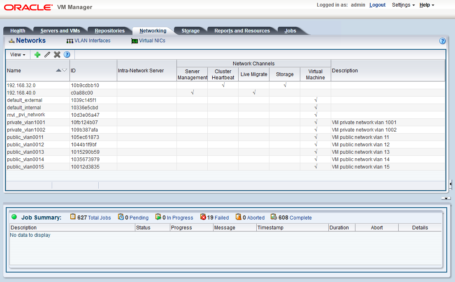This screenshot has height=282, width=455.
Task: Create a new network with the green plus icon
Action: click(37, 54)
